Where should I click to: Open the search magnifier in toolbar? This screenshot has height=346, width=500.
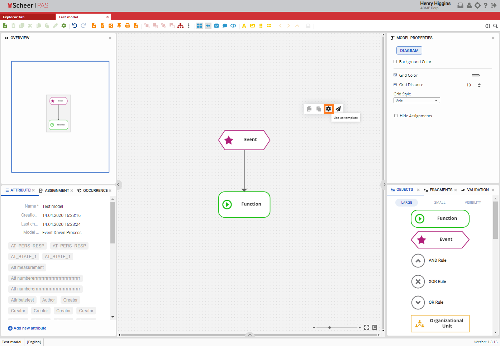pyautogui.click(x=495, y=26)
